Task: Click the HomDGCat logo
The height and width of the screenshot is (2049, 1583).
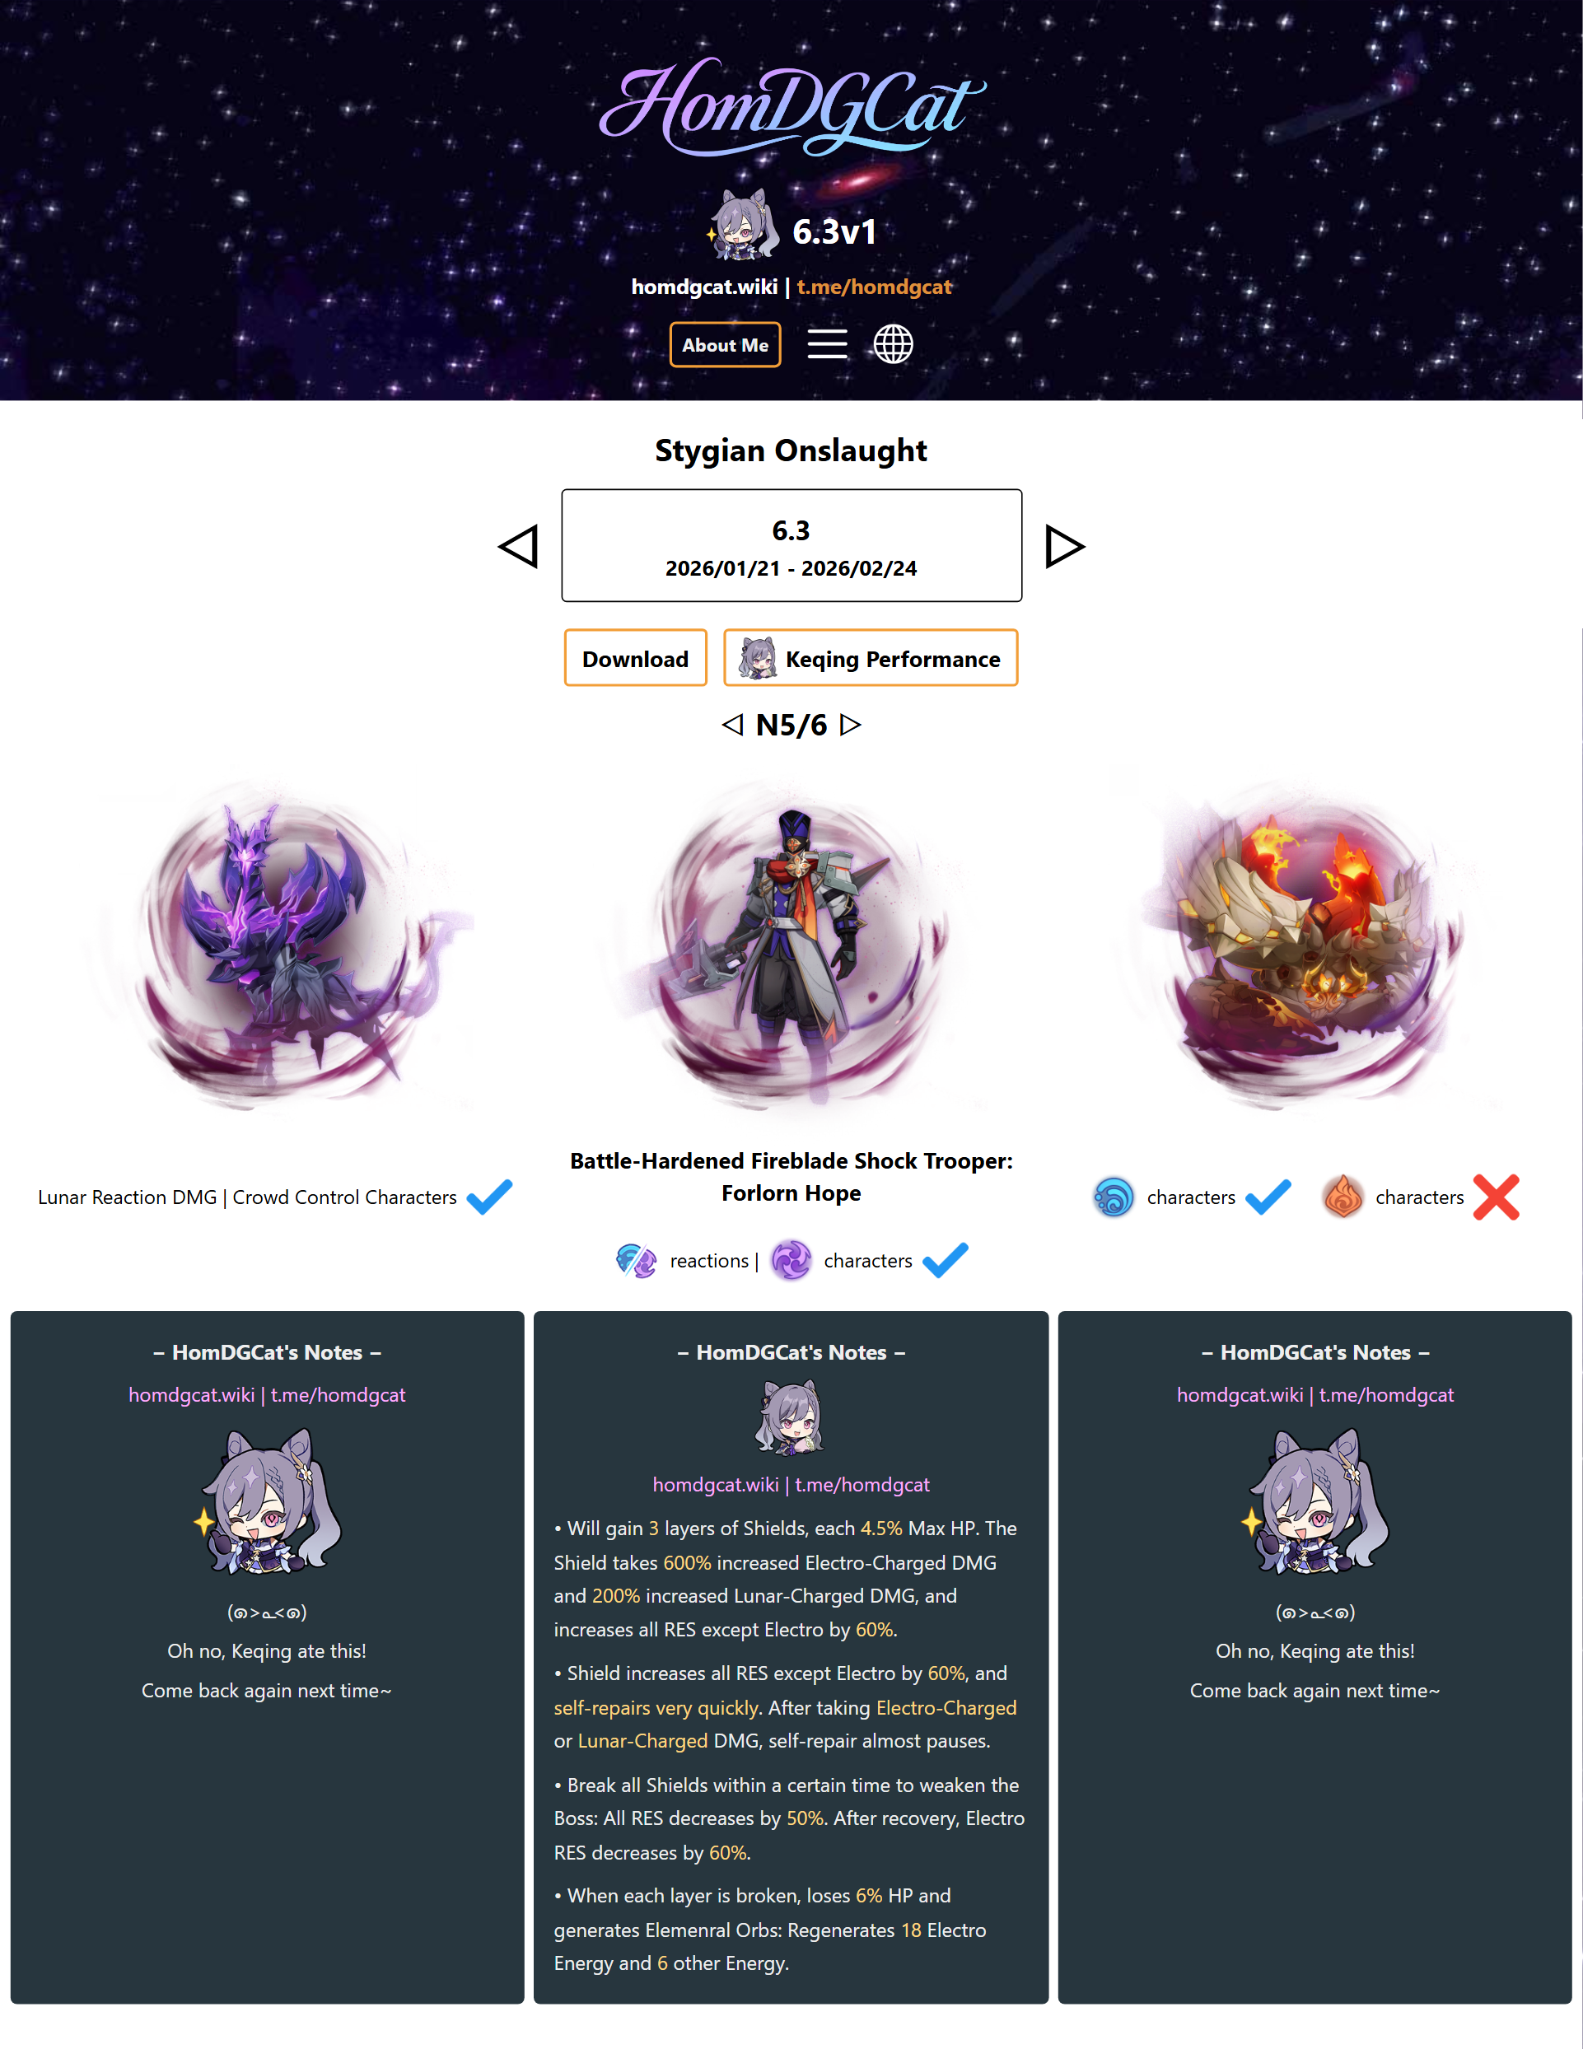Action: tap(792, 106)
